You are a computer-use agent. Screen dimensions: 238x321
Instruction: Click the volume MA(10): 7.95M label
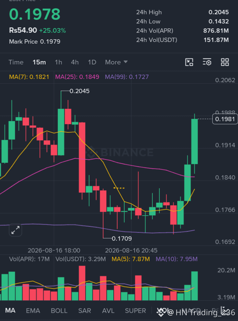pos(177,259)
